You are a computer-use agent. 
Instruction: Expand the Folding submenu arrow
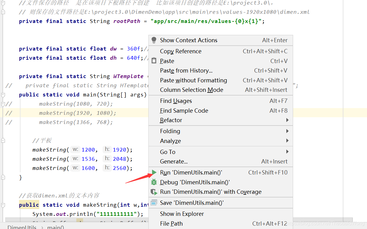[287, 131]
